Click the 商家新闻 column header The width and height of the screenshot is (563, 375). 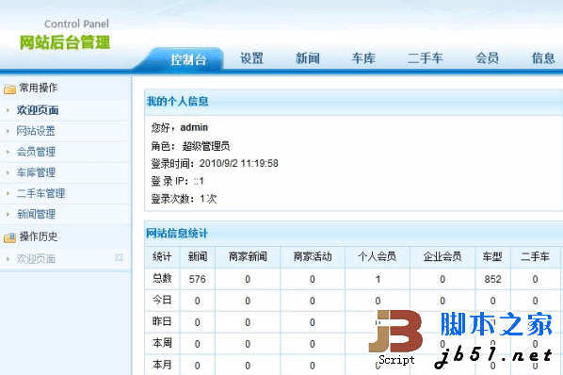[x=248, y=257]
